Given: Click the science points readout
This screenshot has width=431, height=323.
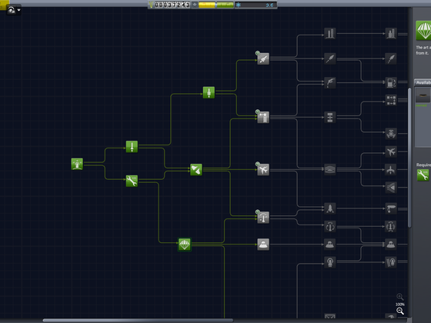Looking at the screenshot, I should [256, 5].
